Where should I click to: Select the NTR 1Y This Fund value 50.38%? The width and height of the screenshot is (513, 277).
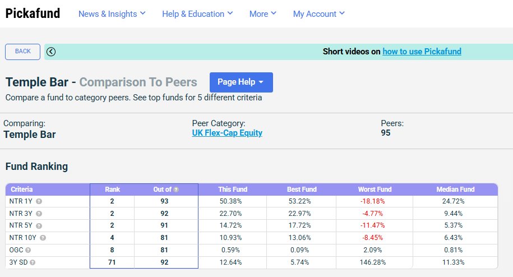coord(230,201)
